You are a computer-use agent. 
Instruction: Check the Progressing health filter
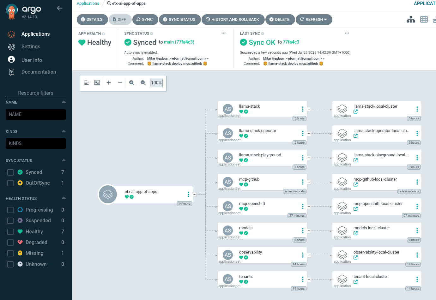point(10,210)
